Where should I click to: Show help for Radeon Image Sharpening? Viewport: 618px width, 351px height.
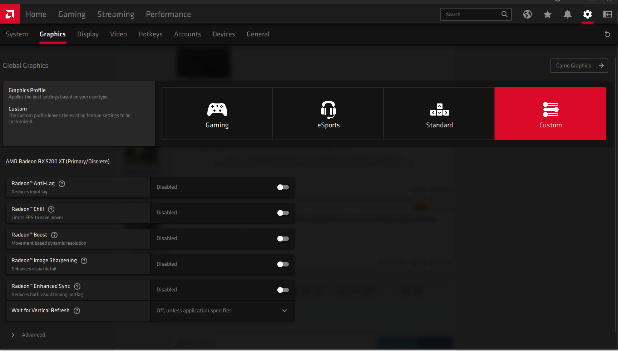84,261
